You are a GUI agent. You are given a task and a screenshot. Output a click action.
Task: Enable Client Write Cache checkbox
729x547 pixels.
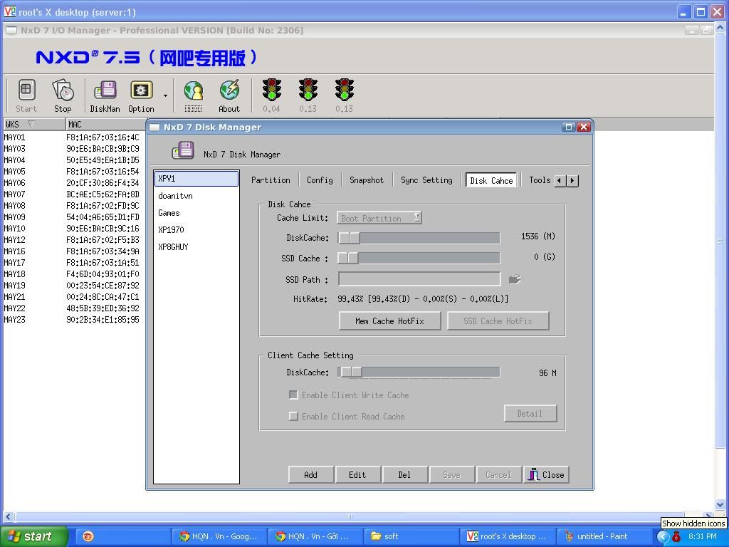[x=293, y=395]
